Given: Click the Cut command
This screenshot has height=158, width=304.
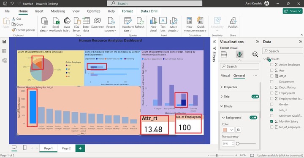Looking at the screenshot, I should (x=16, y=19).
